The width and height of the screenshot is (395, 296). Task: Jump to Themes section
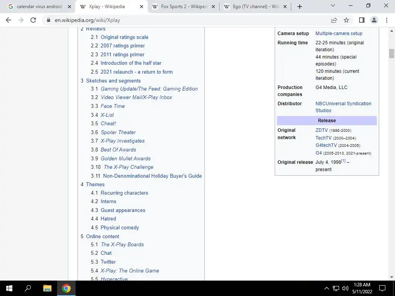(x=95, y=185)
